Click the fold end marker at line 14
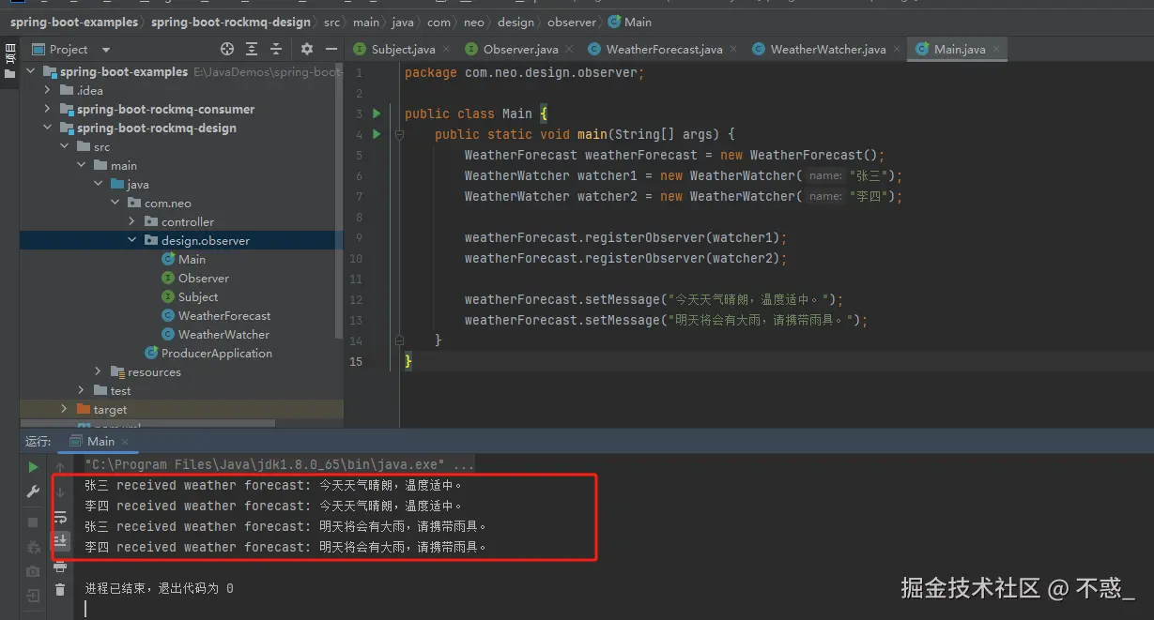 coord(399,340)
